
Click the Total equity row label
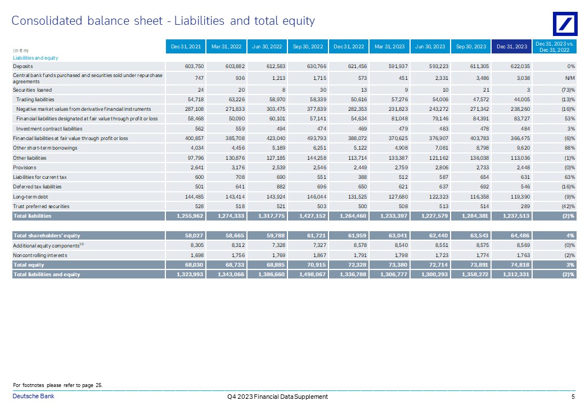[x=29, y=265]
